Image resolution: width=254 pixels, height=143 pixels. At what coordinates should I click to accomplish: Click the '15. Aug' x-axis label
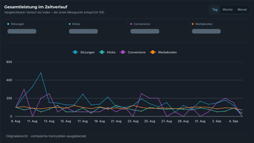tap(66, 121)
